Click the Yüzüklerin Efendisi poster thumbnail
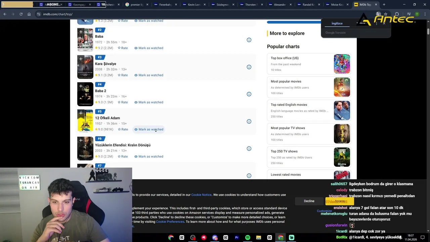This screenshot has height=242, width=430. point(85,149)
